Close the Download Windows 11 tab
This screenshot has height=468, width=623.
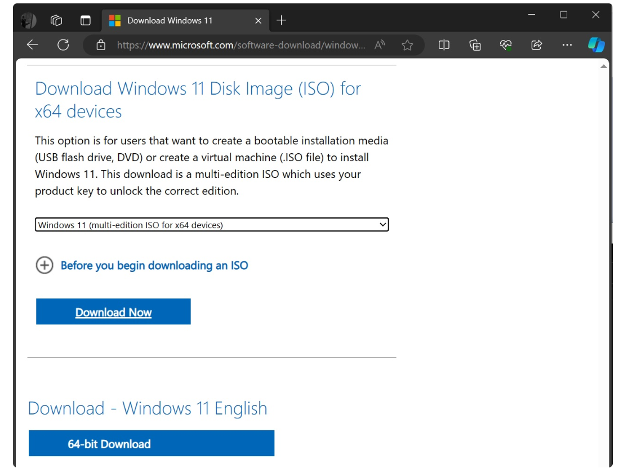[x=258, y=21]
